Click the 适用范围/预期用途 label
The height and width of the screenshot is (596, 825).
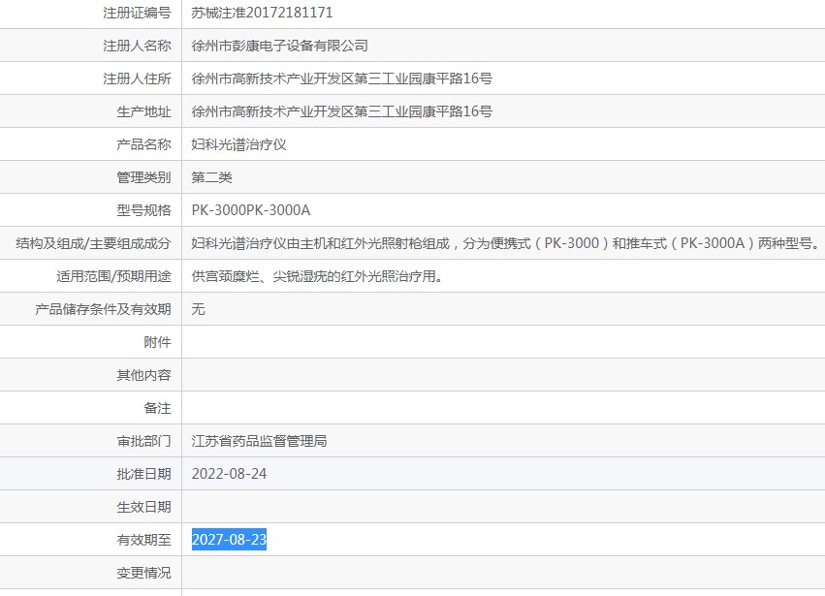(x=113, y=276)
